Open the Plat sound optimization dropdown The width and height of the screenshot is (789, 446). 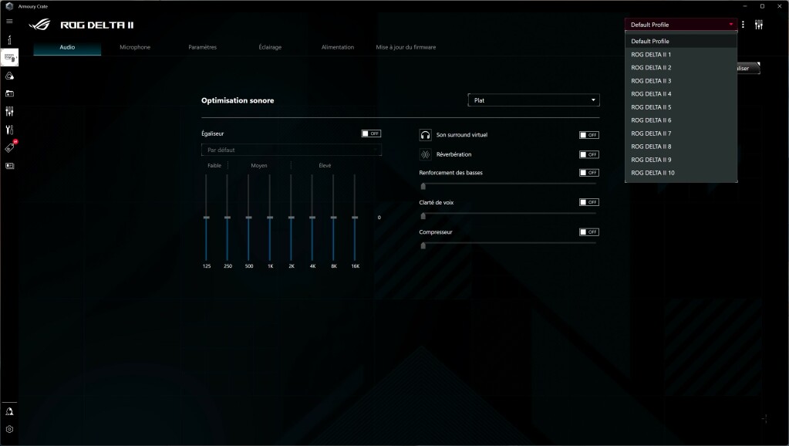[534, 100]
